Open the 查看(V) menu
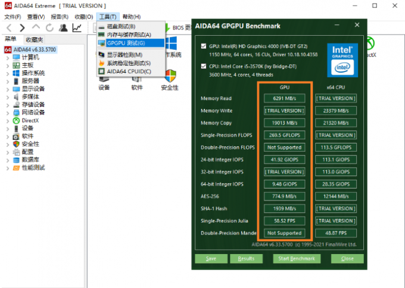 click(x=36, y=17)
